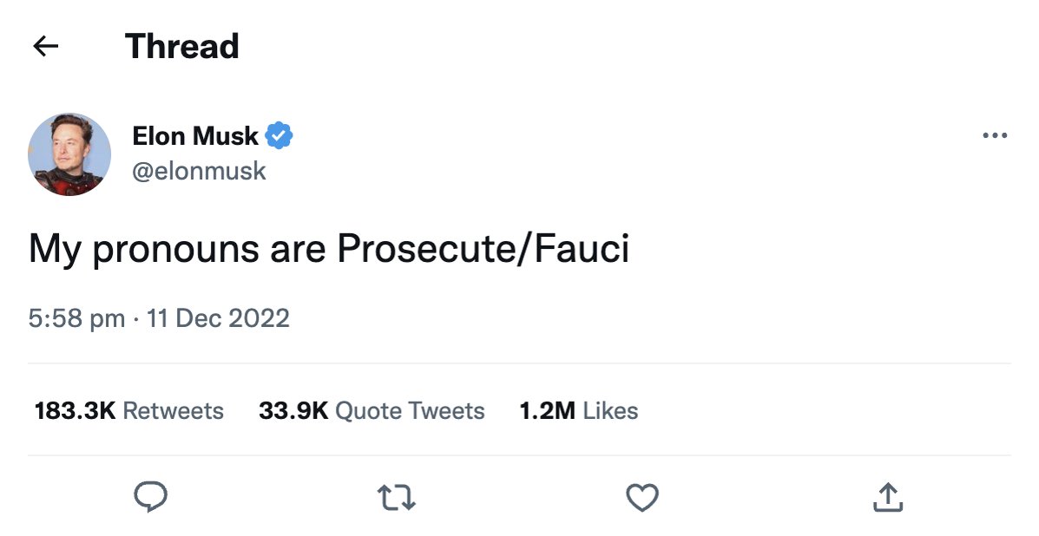Click the 'Thread' header title
This screenshot has height=536, width=1039.
click(182, 46)
